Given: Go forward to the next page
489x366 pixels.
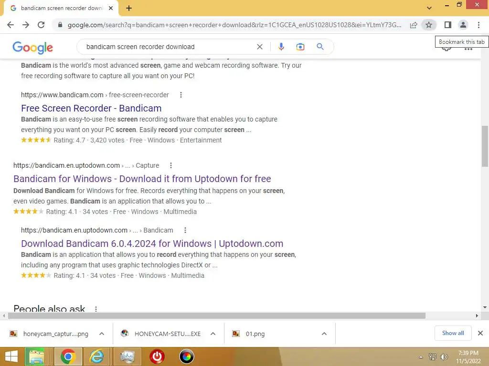Looking at the screenshot, I should tap(26, 25).
